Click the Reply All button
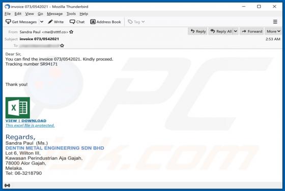The height and width of the screenshot is (191, 285). coord(221,31)
